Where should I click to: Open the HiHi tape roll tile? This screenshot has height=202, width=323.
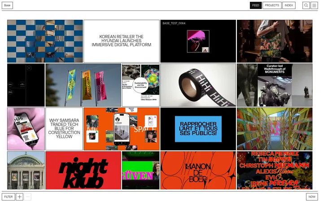pyautogui.click(x=198, y=85)
